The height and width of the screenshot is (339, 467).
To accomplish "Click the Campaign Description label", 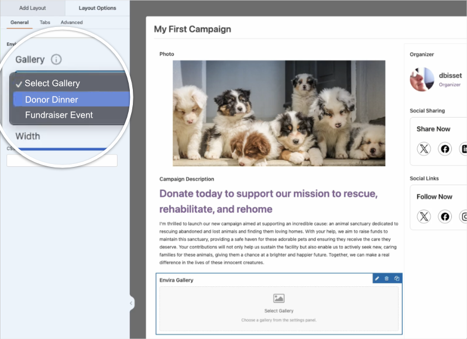I will click(x=187, y=179).
